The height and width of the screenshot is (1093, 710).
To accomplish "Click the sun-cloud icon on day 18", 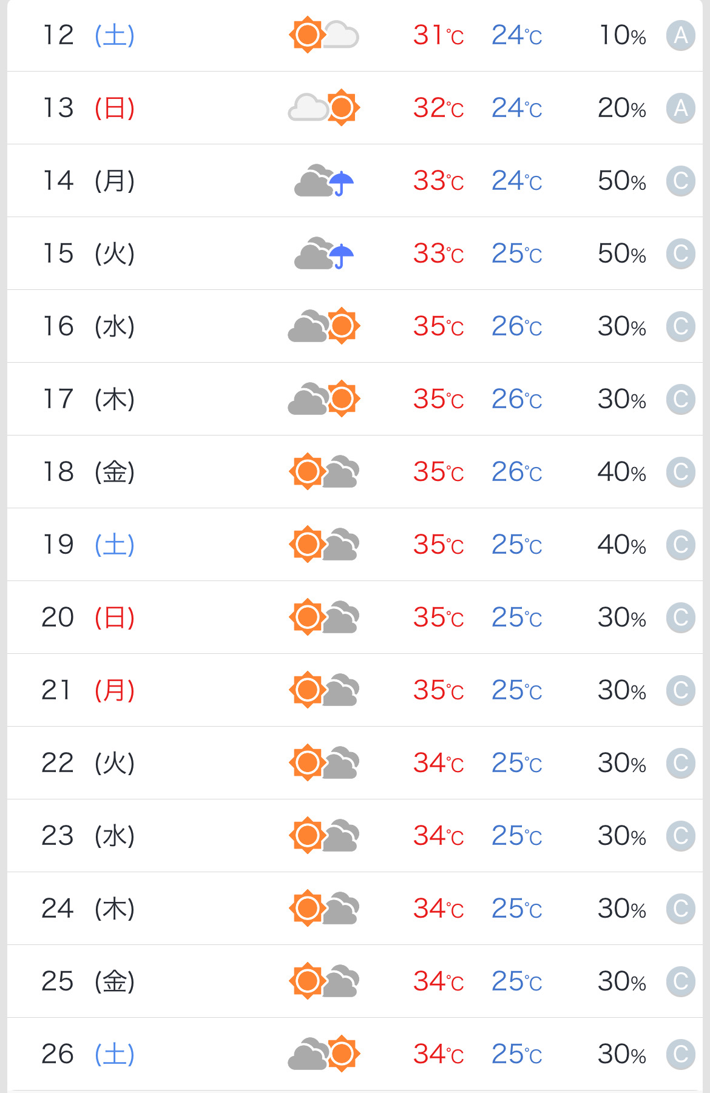I will click(324, 471).
